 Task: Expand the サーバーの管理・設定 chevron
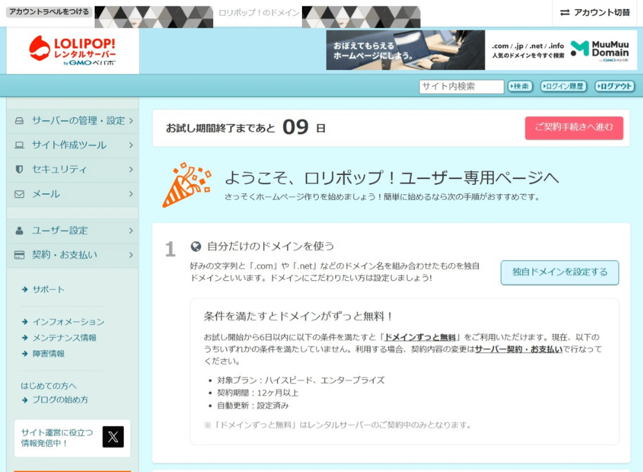pyautogui.click(x=131, y=121)
